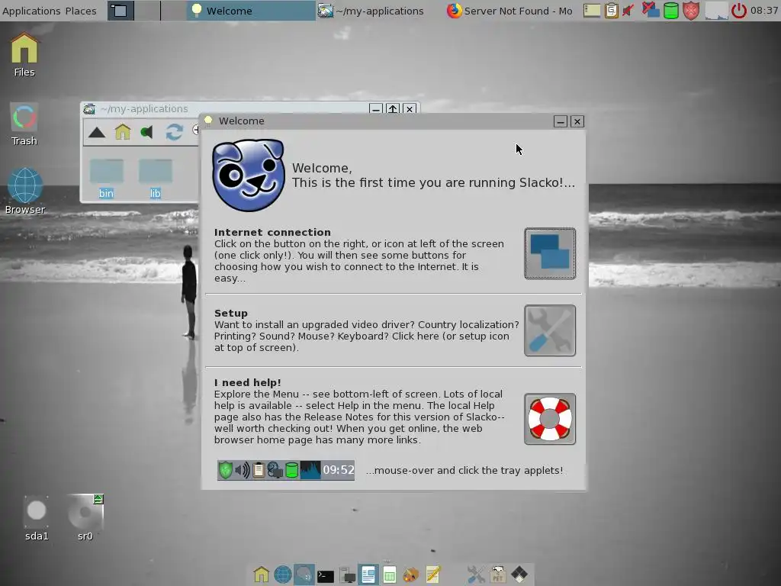Viewport: 781px width, 586px height.
Task: Go to home folder in the my-applications window
Action: point(123,132)
